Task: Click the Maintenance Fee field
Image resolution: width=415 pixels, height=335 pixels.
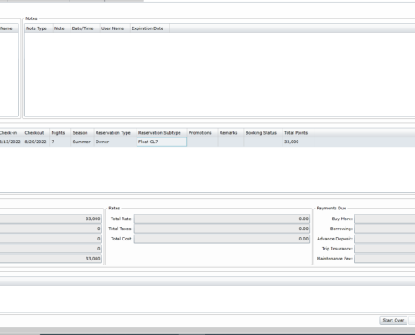Action: click(385, 259)
